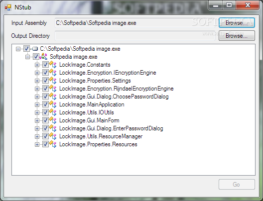This screenshot has width=263, height=201.
Task: Select the LockImage.Utils.ResourceManager text
Action: click(101, 136)
